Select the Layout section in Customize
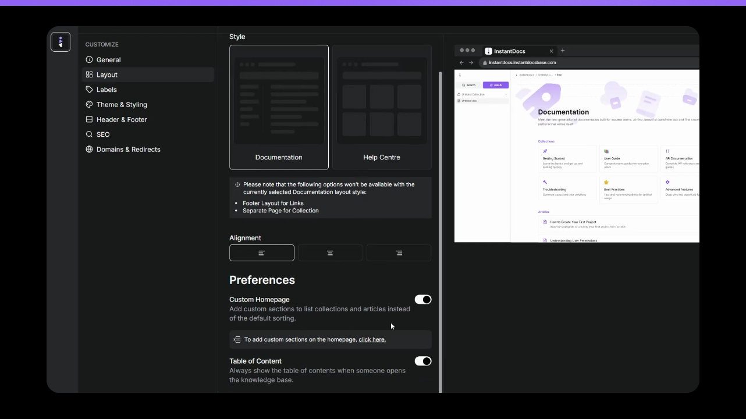The width and height of the screenshot is (746, 419). pyautogui.click(x=148, y=74)
